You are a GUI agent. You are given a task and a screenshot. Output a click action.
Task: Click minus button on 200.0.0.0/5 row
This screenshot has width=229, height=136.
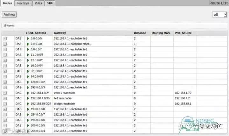coord(5,125)
